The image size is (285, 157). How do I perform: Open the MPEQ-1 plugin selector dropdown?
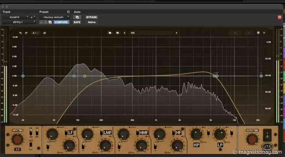click(x=19, y=22)
